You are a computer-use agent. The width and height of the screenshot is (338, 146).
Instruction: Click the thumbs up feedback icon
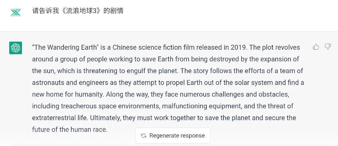pos(316,47)
